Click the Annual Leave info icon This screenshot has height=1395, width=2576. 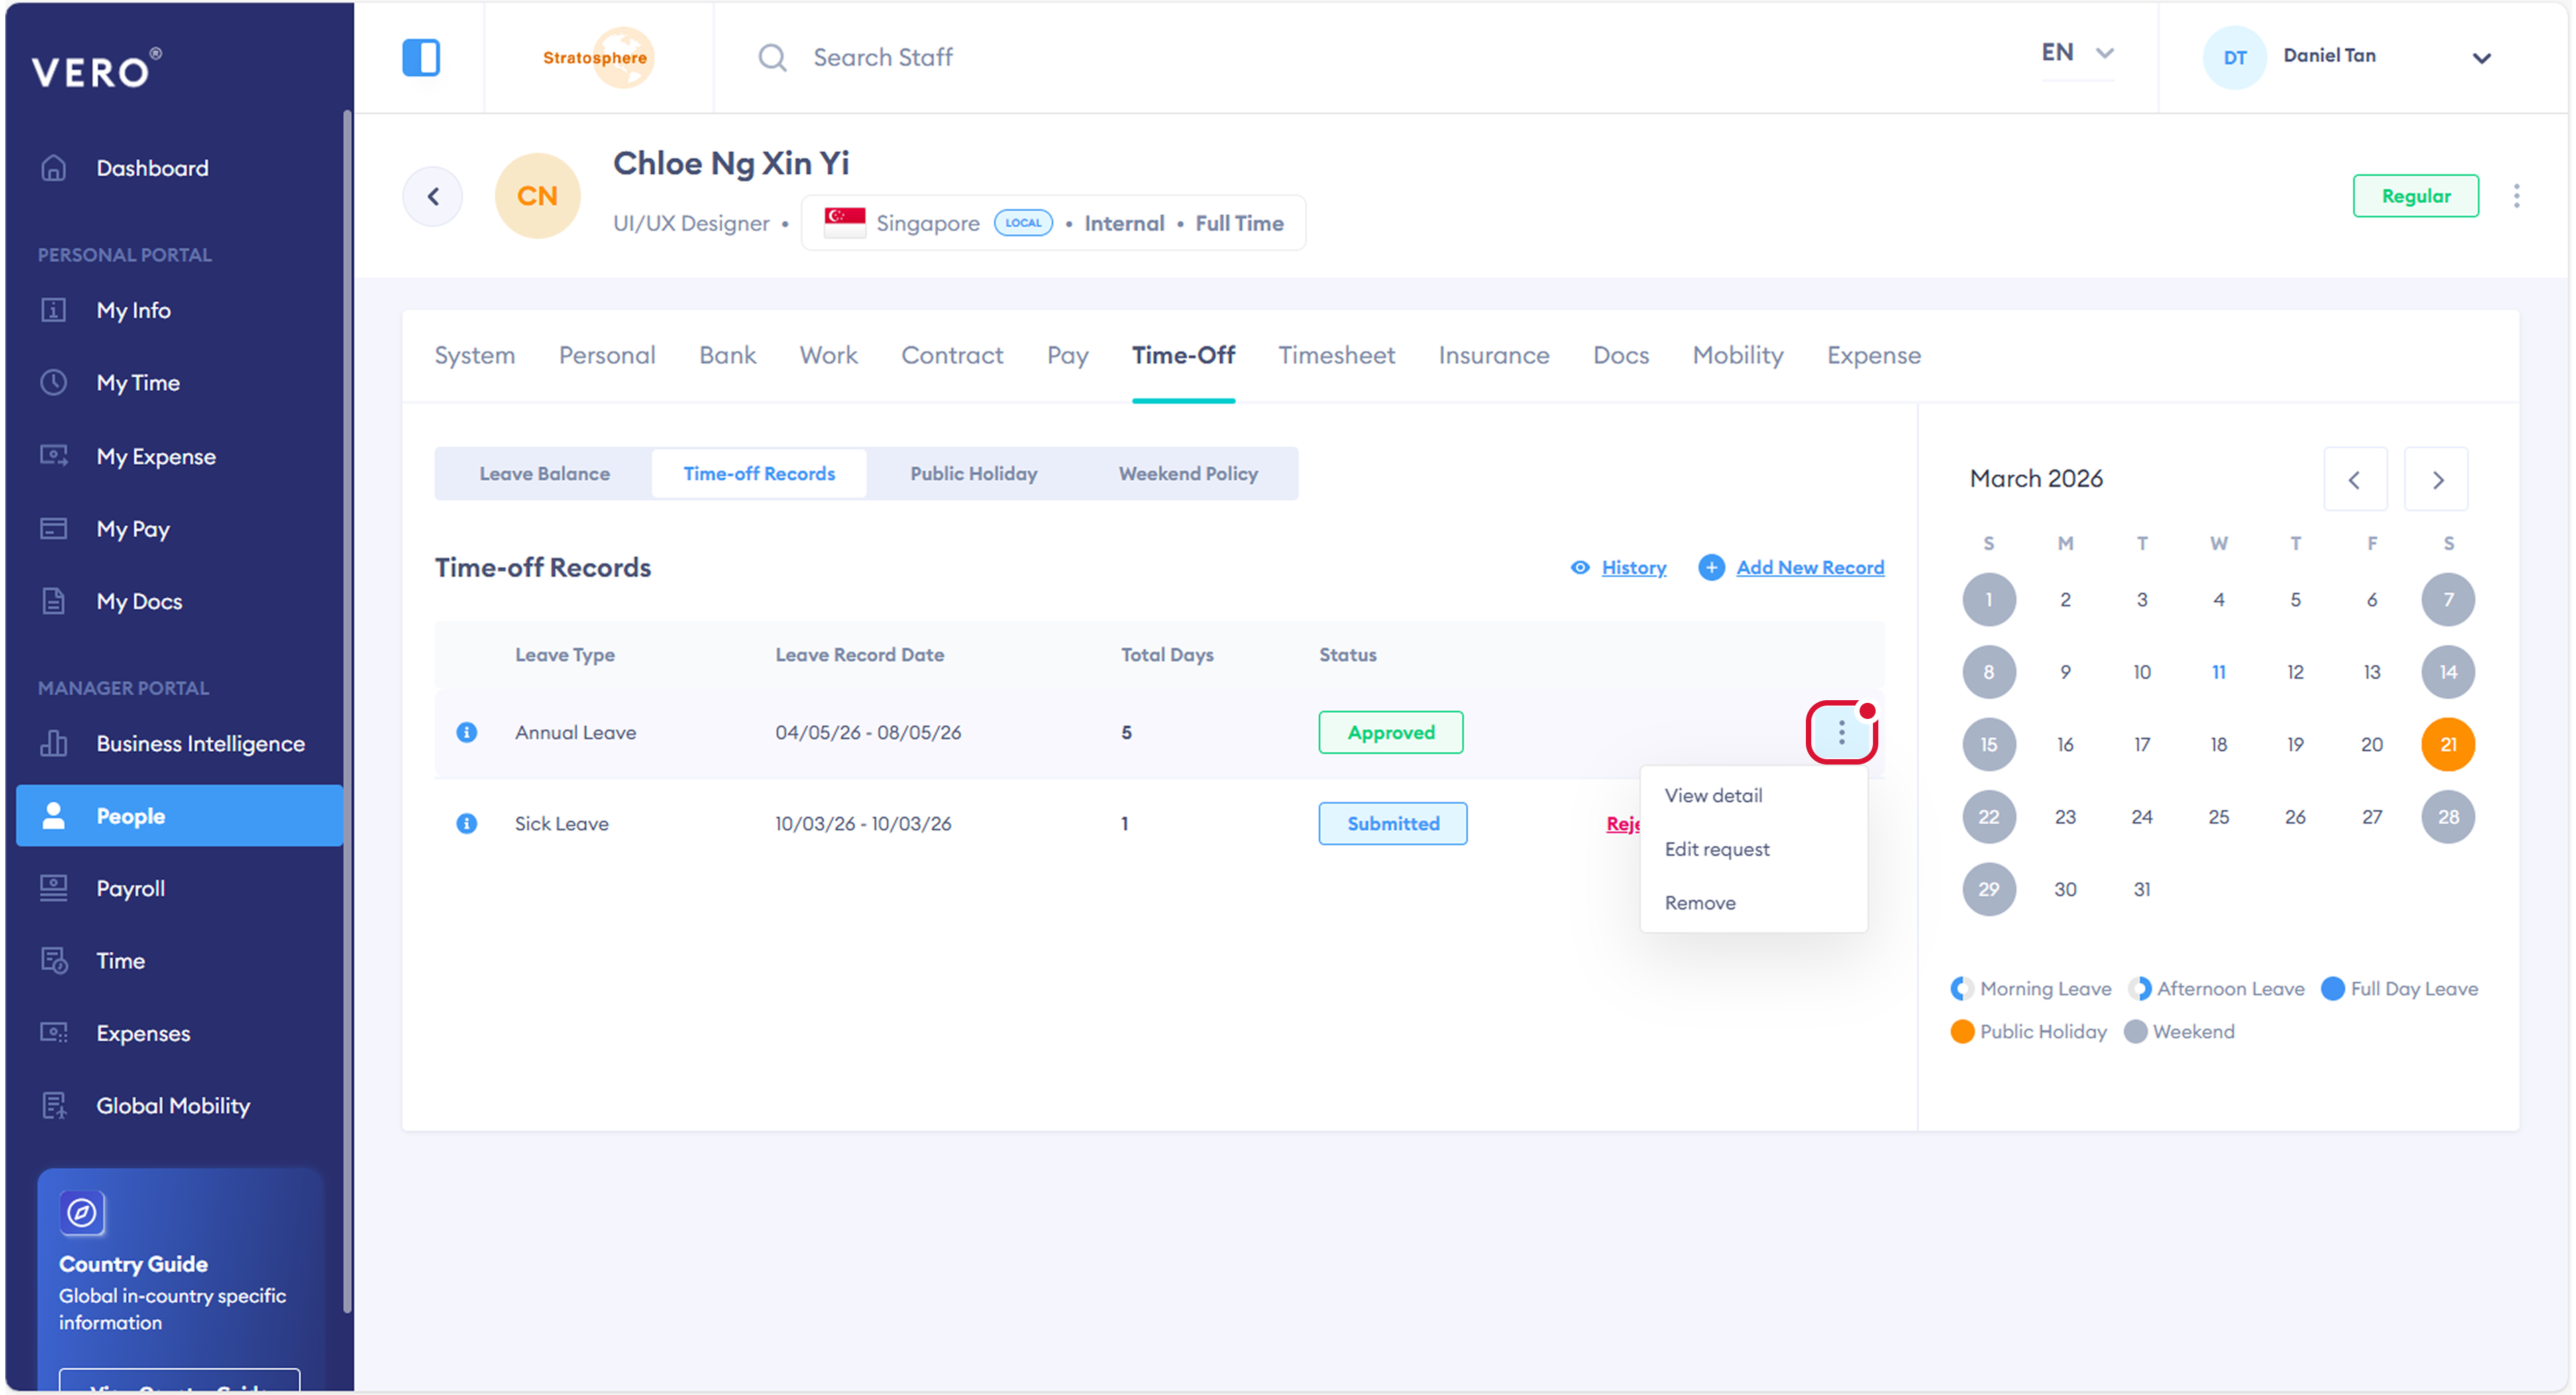[466, 732]
